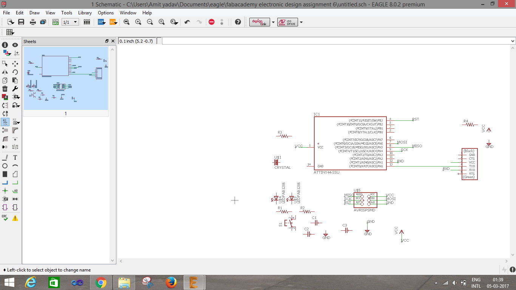This screenshot has height=290, width=516.
Task: Click the Print icon
Action: (33, 22)
